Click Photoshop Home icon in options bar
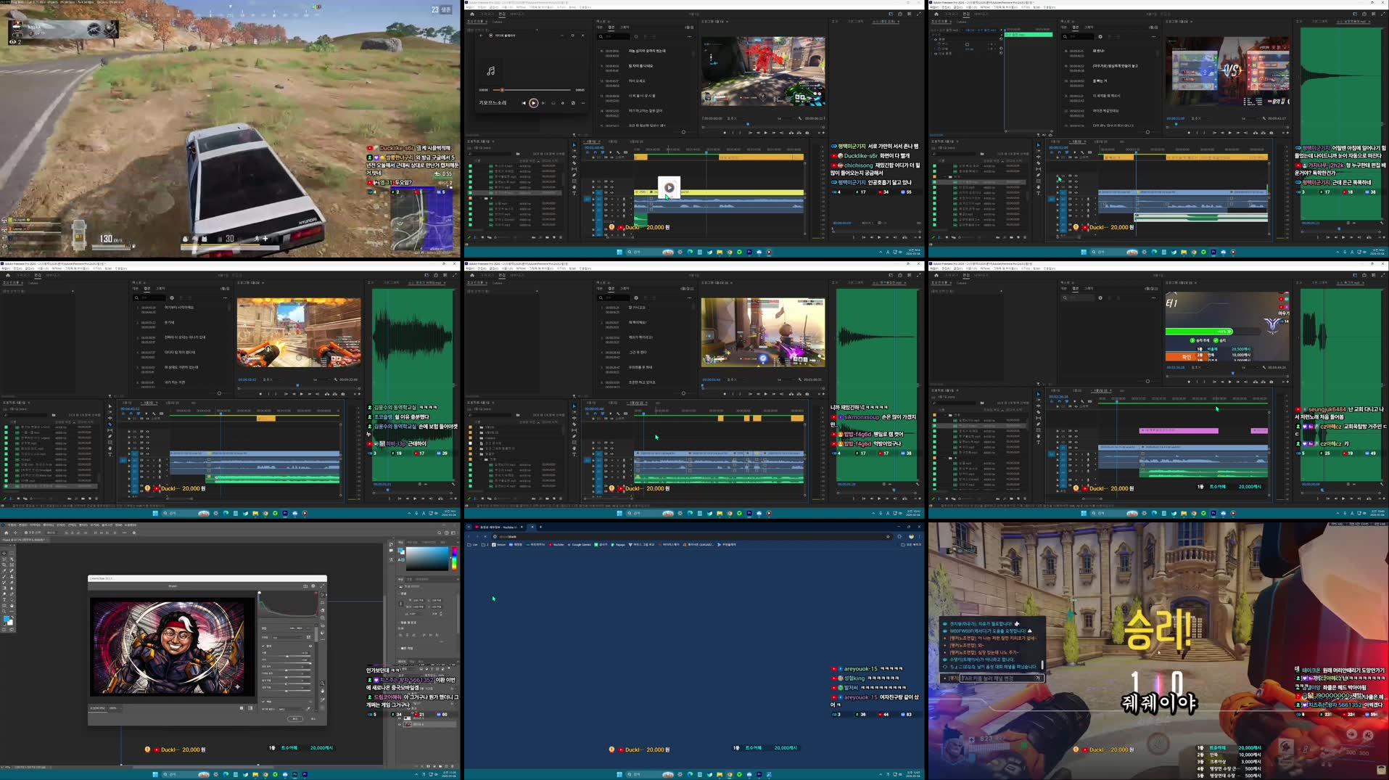The image size is (1389, 780). 6,533
